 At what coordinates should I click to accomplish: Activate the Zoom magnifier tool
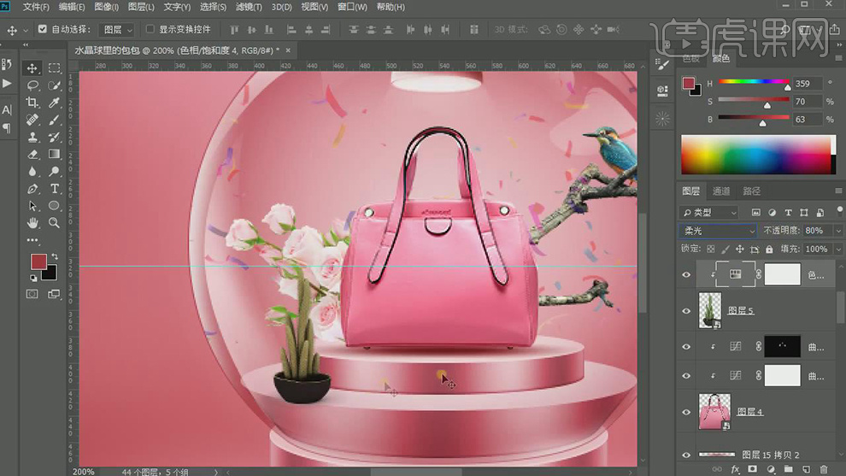point(55,222)
